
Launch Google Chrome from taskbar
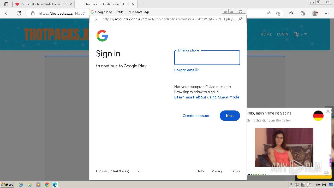47,185
